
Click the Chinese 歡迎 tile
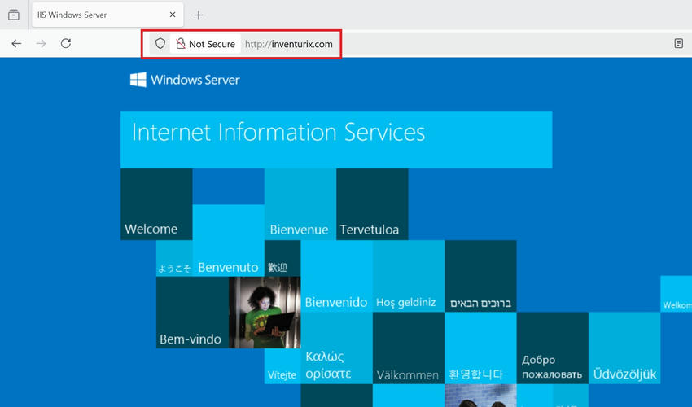(x=282, y=259)
